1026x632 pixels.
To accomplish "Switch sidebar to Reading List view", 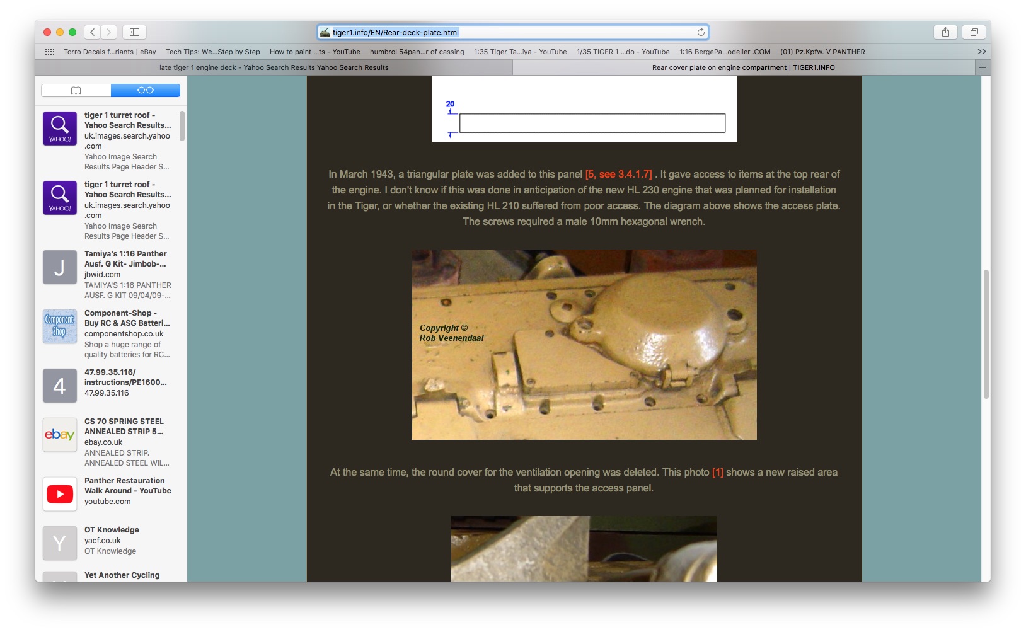I will [x=145, y=91].
